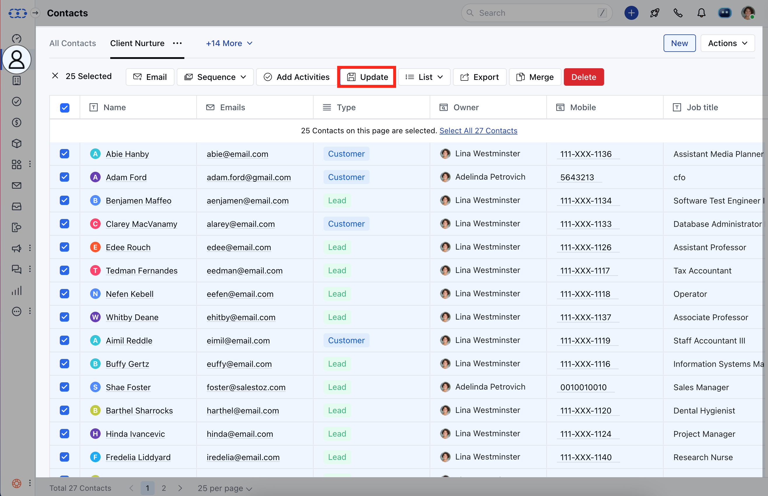Screen dimensions: 768x496
Task: Go to page 2 of contacts
Action: pyautogui.click(x=164, y=488)
